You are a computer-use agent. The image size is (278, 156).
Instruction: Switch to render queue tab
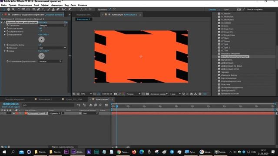[x=15, y=99]
